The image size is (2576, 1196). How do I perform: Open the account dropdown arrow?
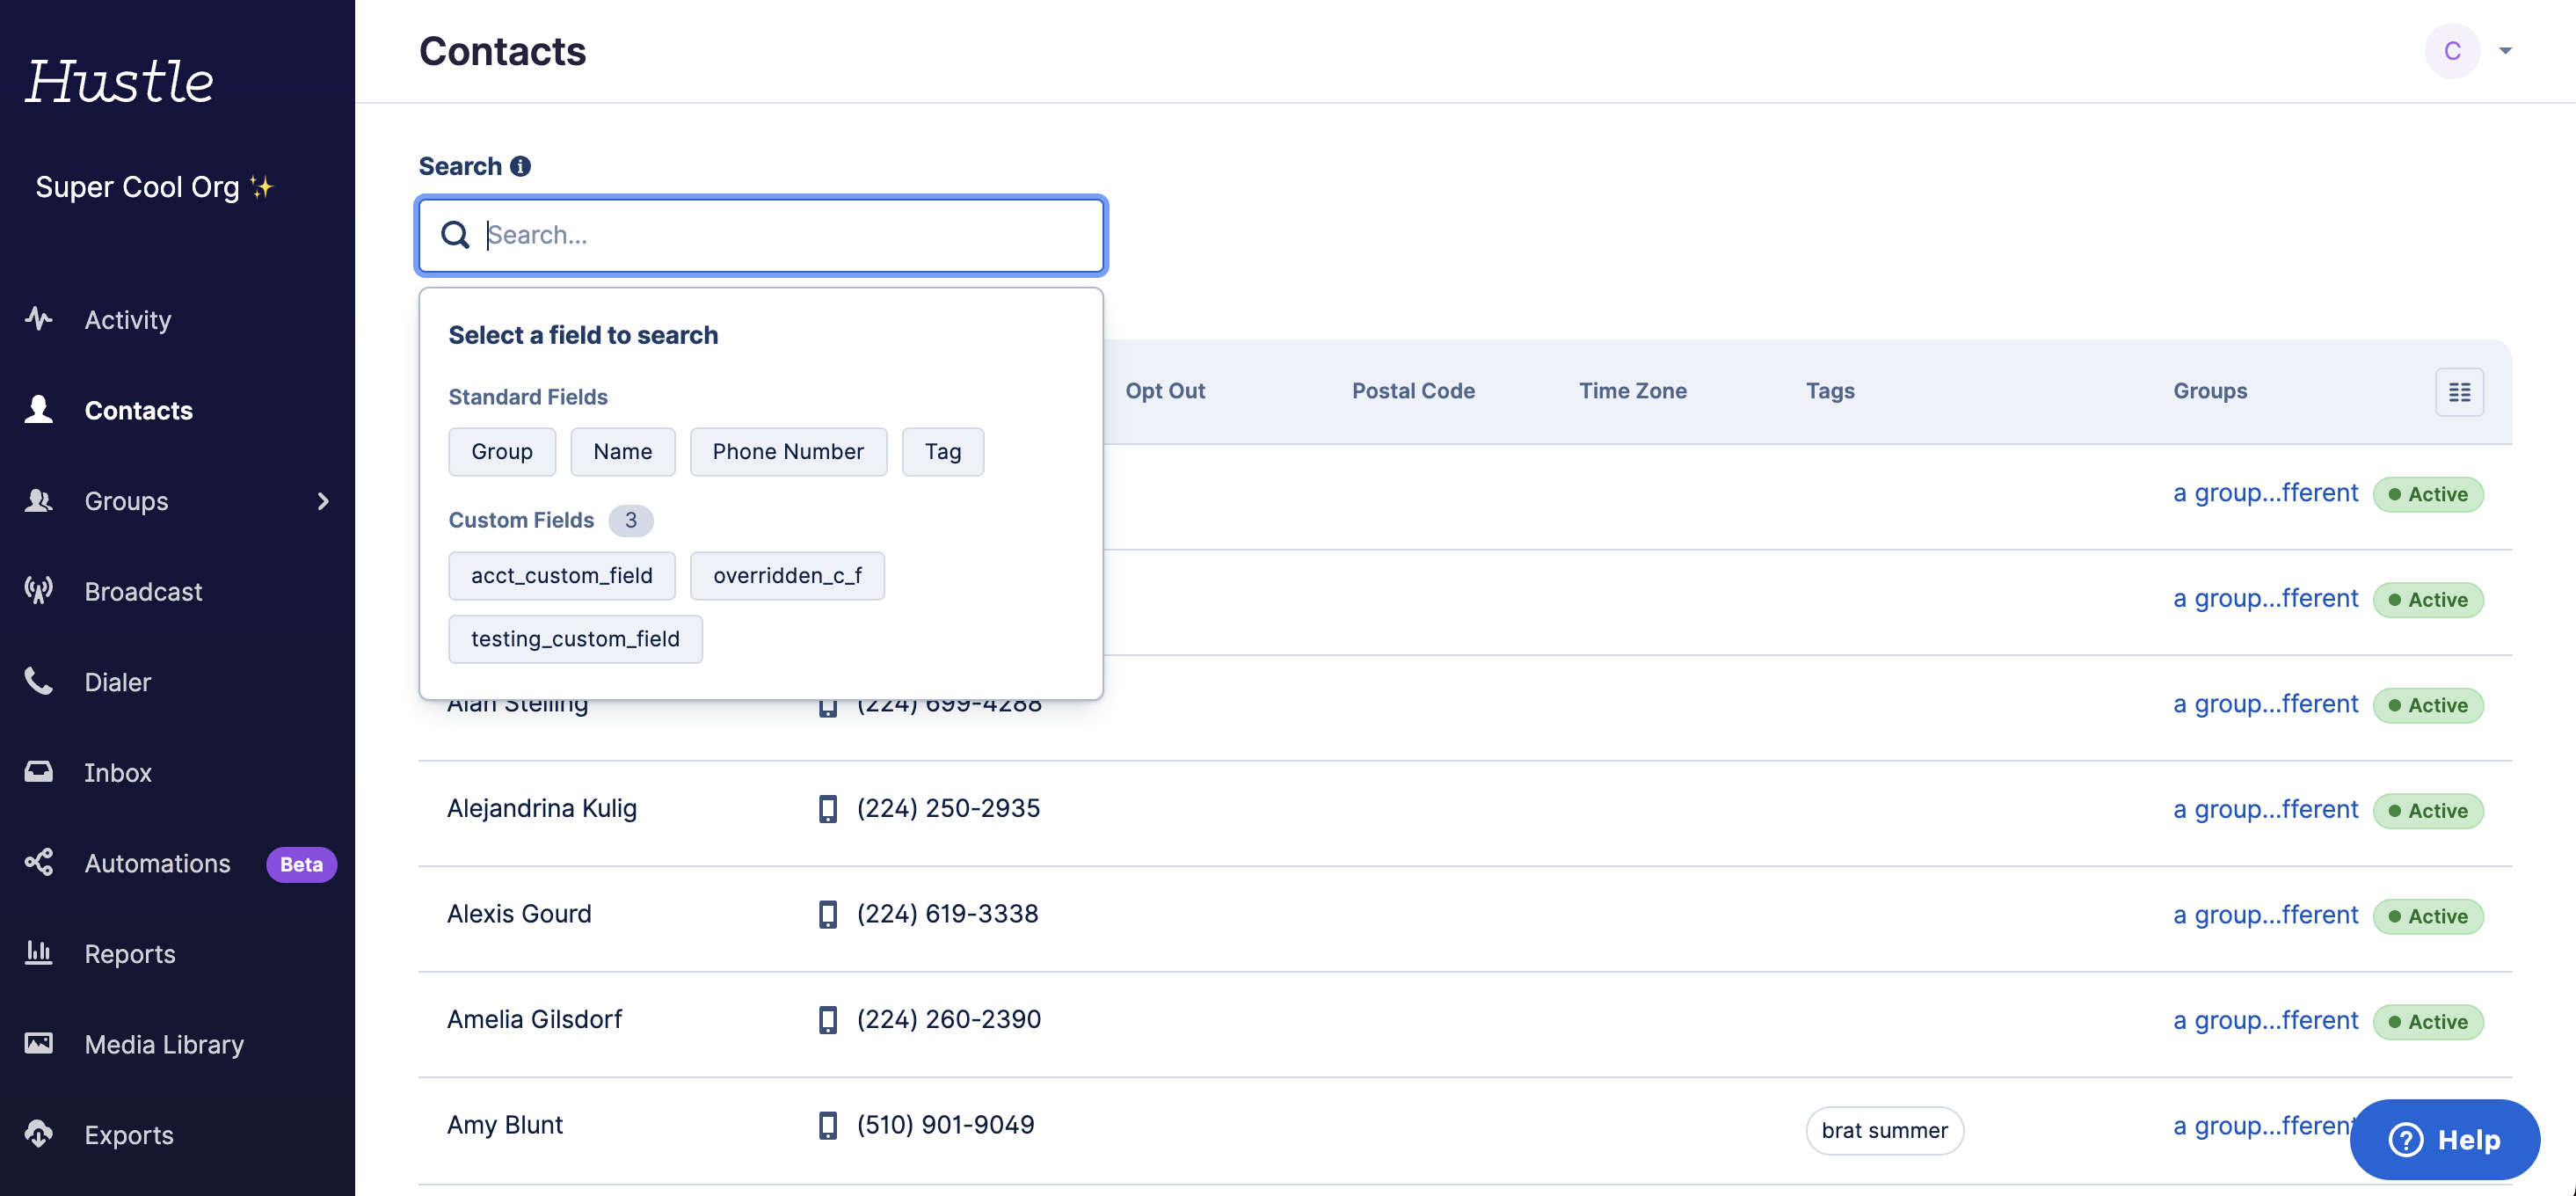pyautogui.click(x=2505, y=51)
